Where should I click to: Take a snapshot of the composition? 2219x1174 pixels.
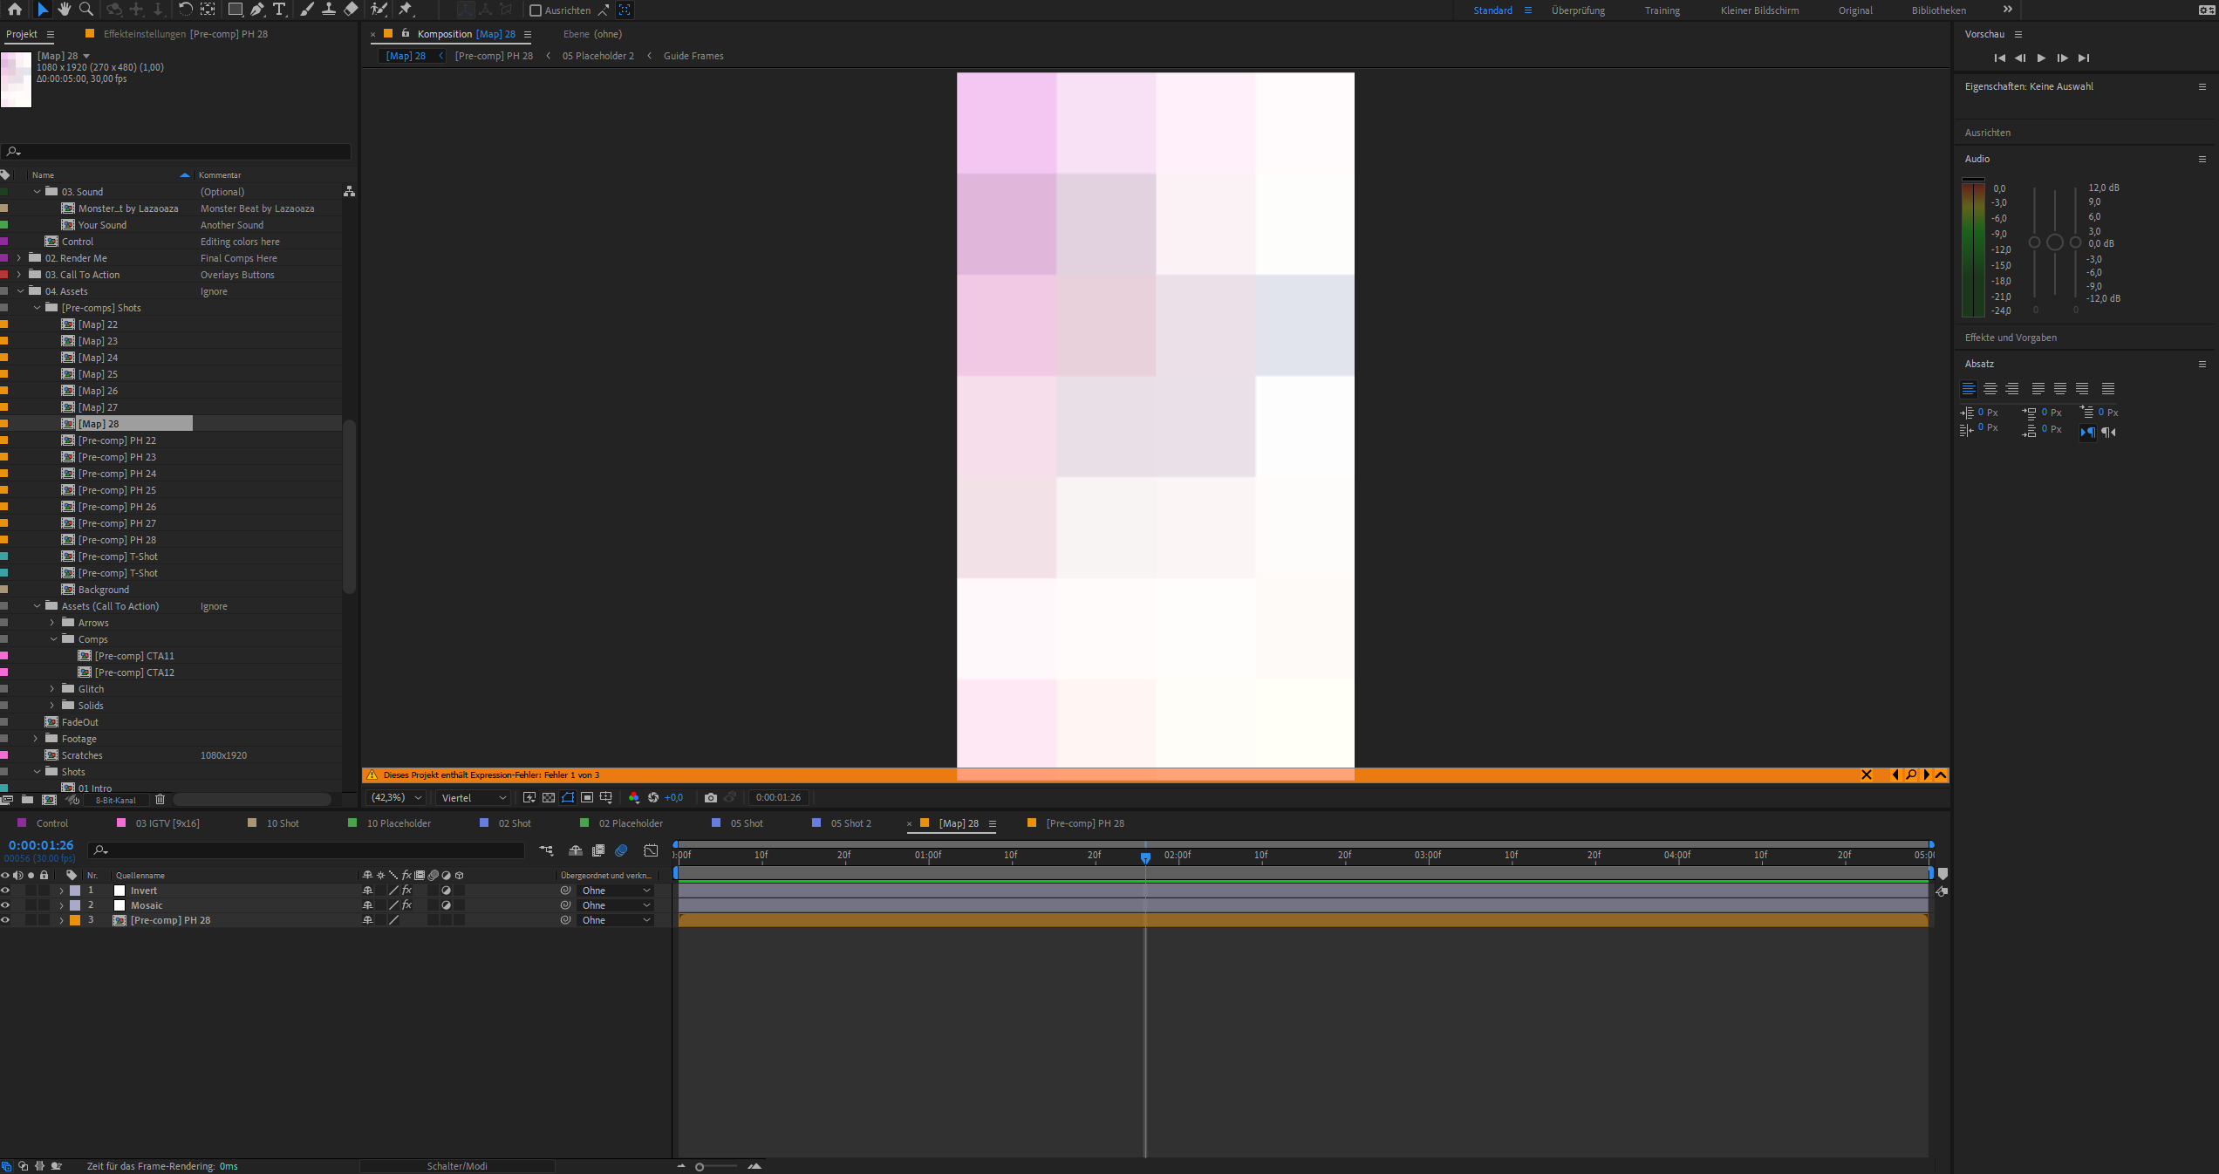point(711,797)
